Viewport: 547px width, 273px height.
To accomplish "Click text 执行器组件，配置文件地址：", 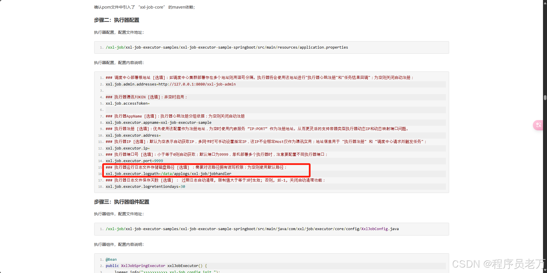I will tap(119, 214).
